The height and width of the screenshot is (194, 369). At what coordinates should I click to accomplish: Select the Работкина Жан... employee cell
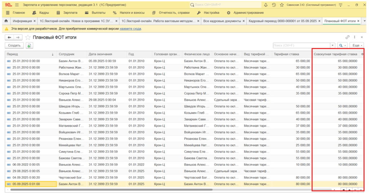(x=72, y=68)
